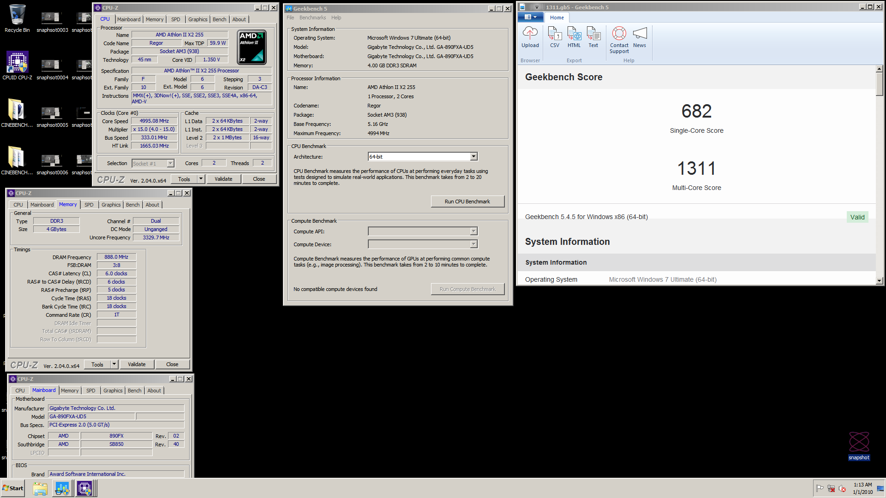Viewport: 886px width, 498px height.
Task: Open the network tray icon
Action: (x=831, y=488)
